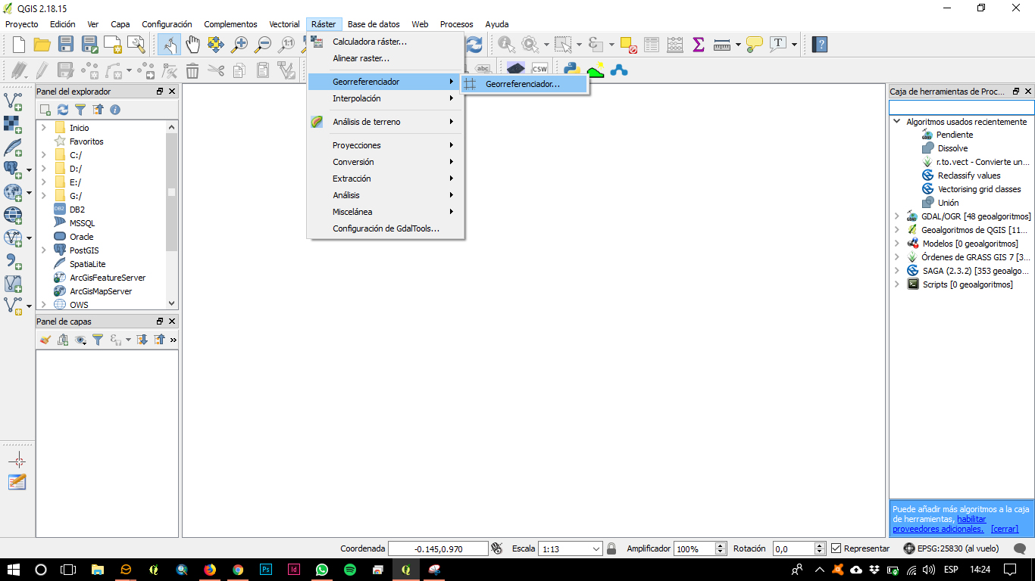
Task: Open the Interpolación submenu
Action: 386,98
